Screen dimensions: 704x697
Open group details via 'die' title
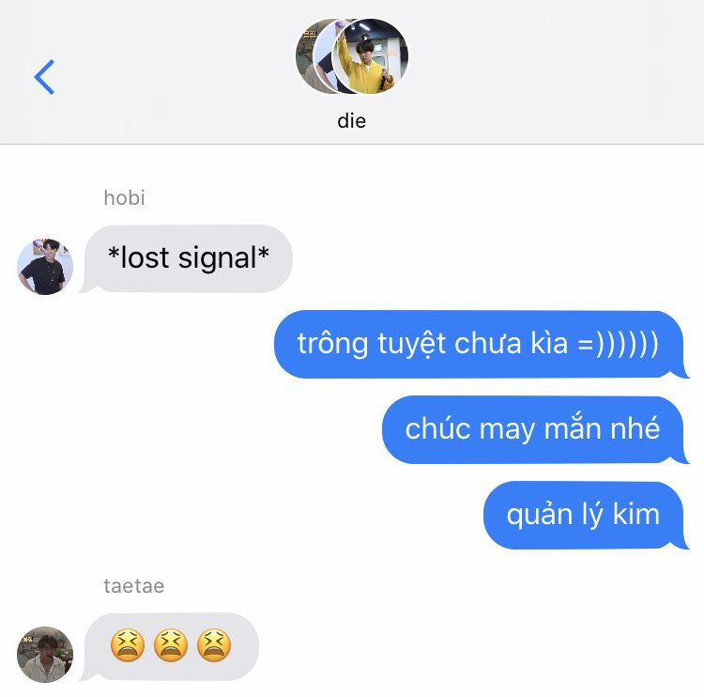pos(352,121)
